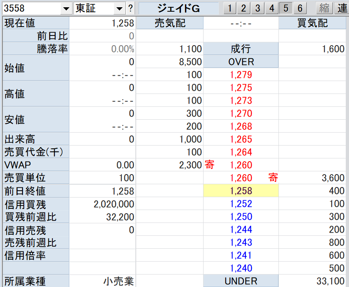The width and height of the screenshot is (349, 287).
Task: Click the 売気配 column header
Action: click(170, 23)
